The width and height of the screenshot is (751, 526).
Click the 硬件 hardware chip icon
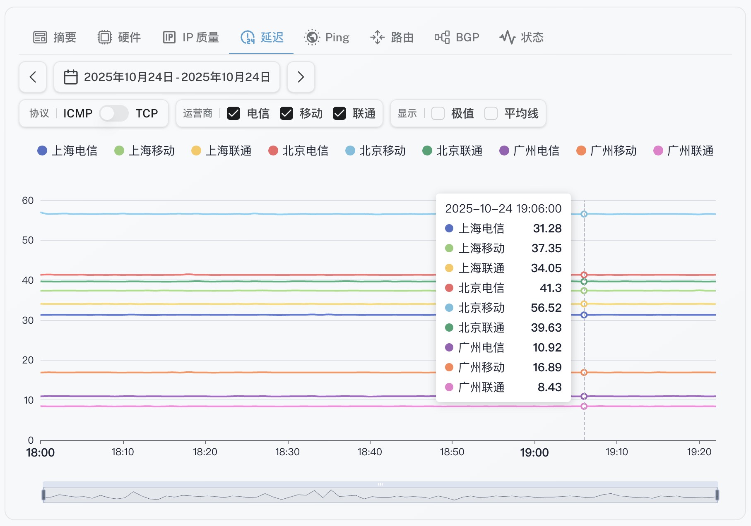(x=105, y=37)
